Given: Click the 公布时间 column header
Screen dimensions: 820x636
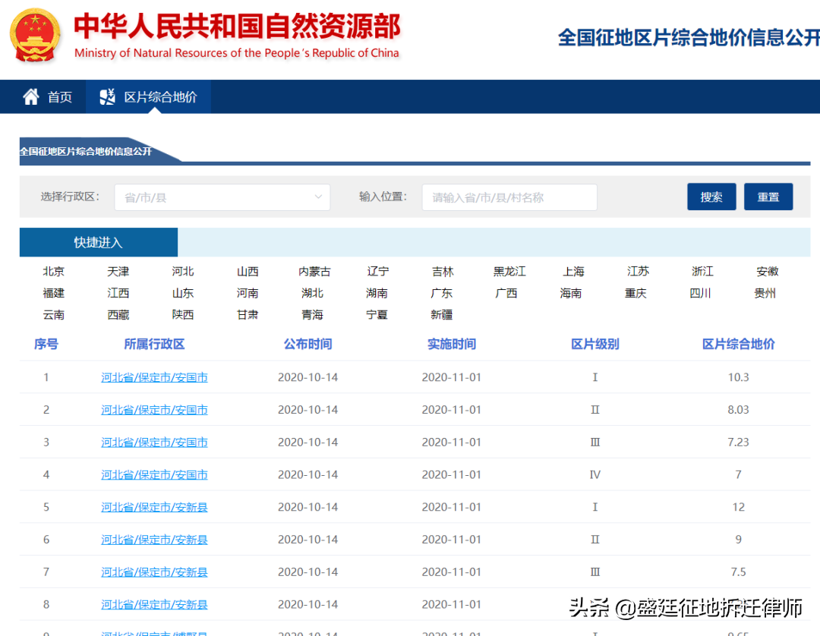Looking at the screenshot, I should tap(307, 344).
